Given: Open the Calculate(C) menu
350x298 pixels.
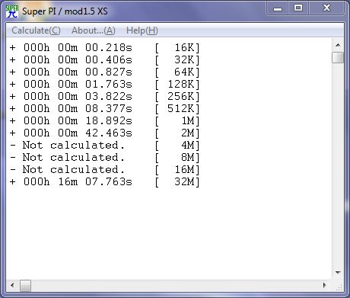Looking at the screenshot, I should (x=36, y=30).
